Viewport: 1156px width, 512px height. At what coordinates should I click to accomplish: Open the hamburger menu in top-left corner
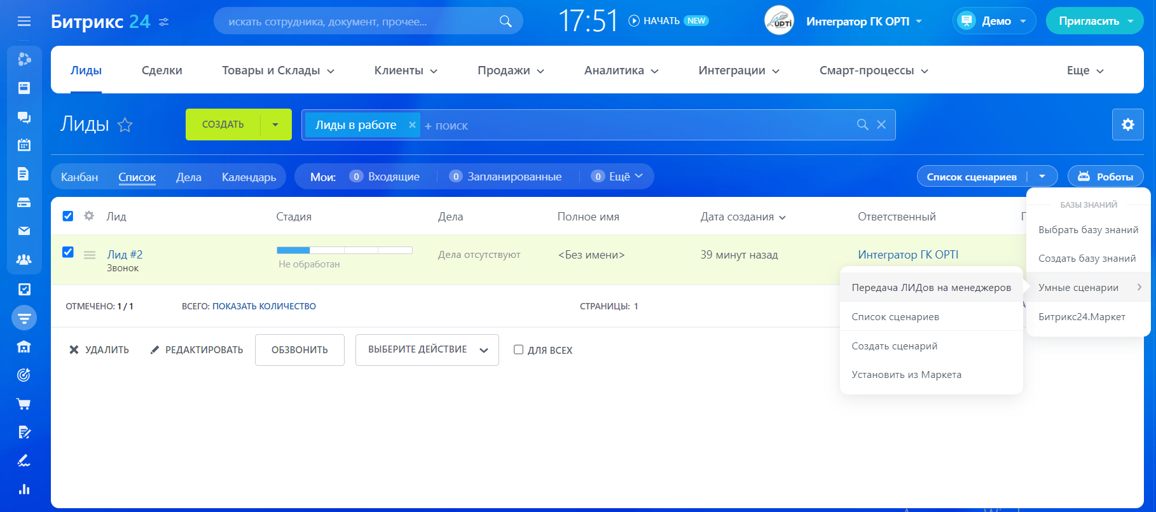click(x=24, y=22)
